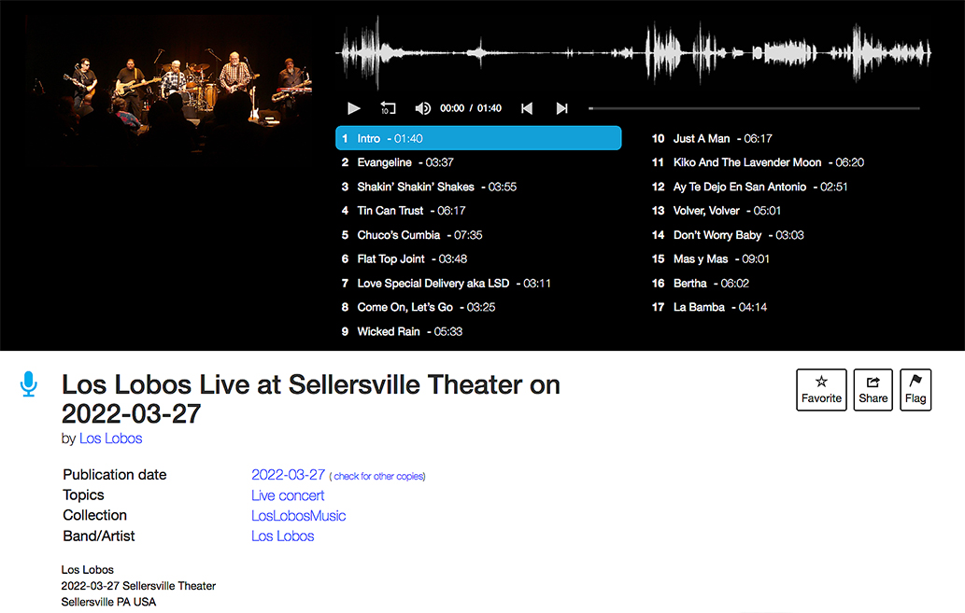Play track 8 Come On, Let's Go
Image resolution: width=965 pixels, height=613 pixels.
click(x=478, y=307)
